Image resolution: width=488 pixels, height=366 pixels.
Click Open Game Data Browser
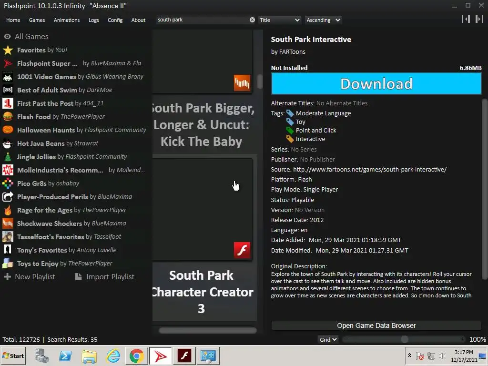click(x=376, y=325)
